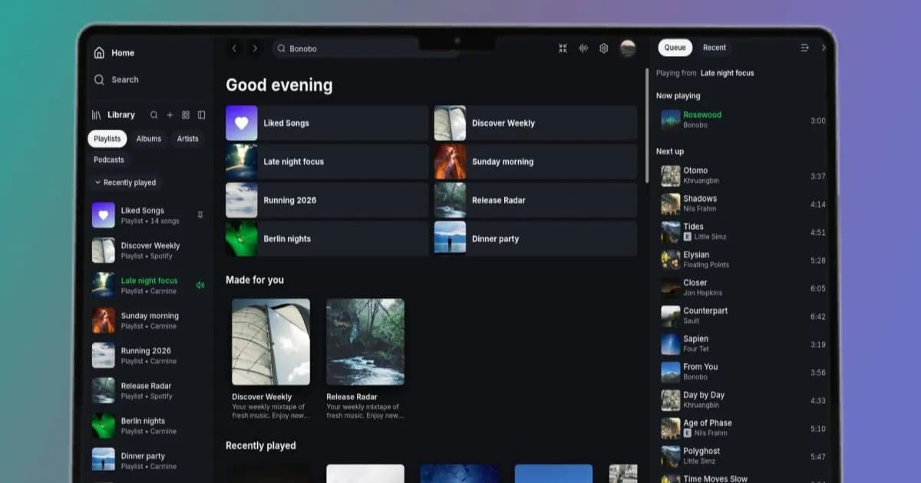921x483 pixels.
Task: Open the Liked Songs tile under Good evening
Action: click(327, 123)
